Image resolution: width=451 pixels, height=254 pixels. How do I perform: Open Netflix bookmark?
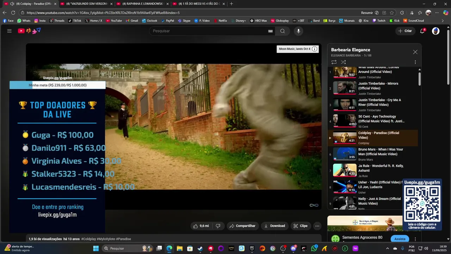(220, 21)
